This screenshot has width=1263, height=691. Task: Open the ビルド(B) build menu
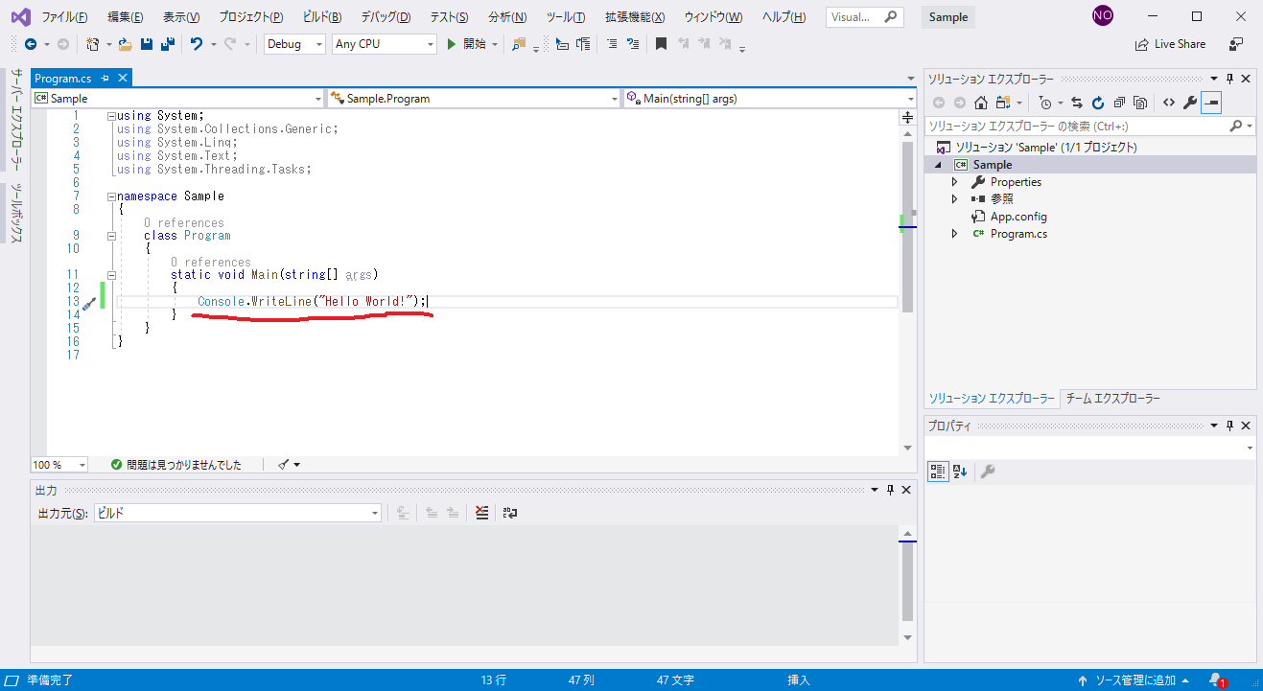click(x=321, y=17)
